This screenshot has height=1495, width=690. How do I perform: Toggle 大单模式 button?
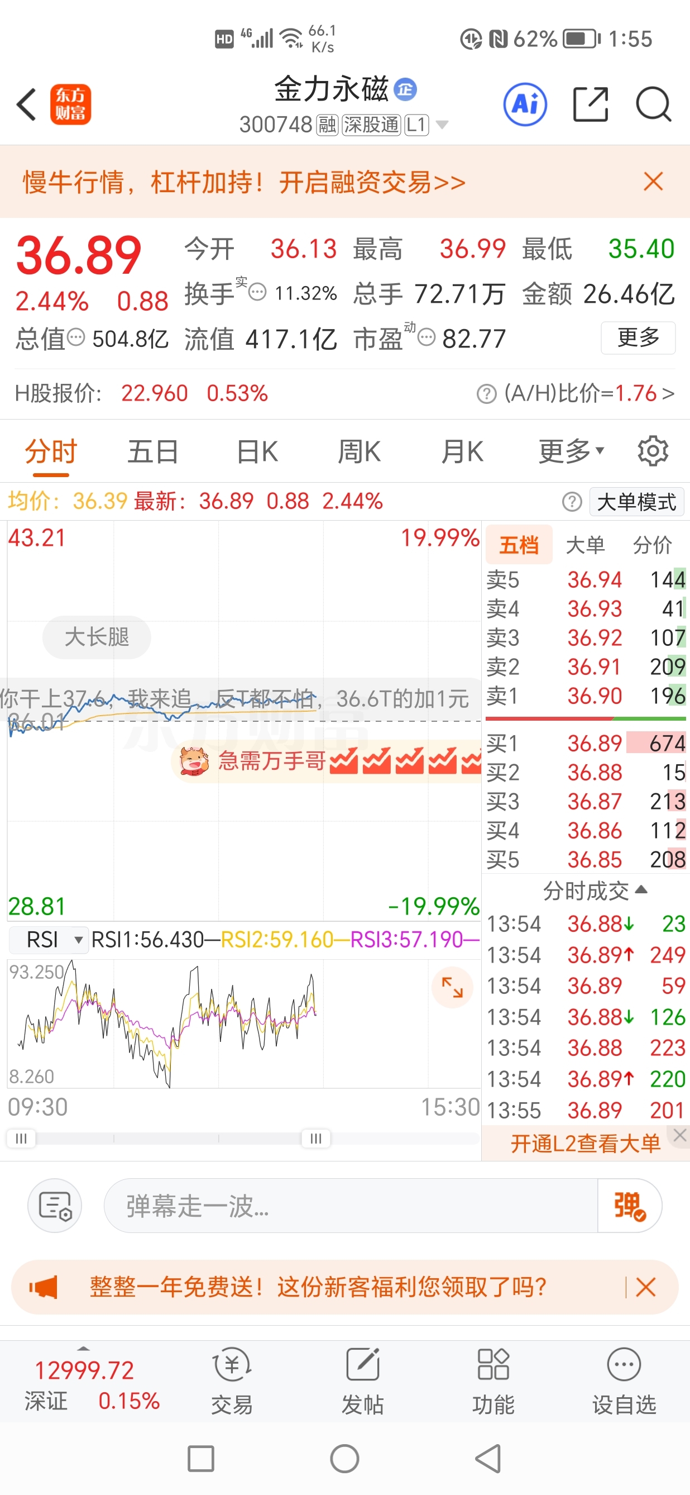pos(636,502)
